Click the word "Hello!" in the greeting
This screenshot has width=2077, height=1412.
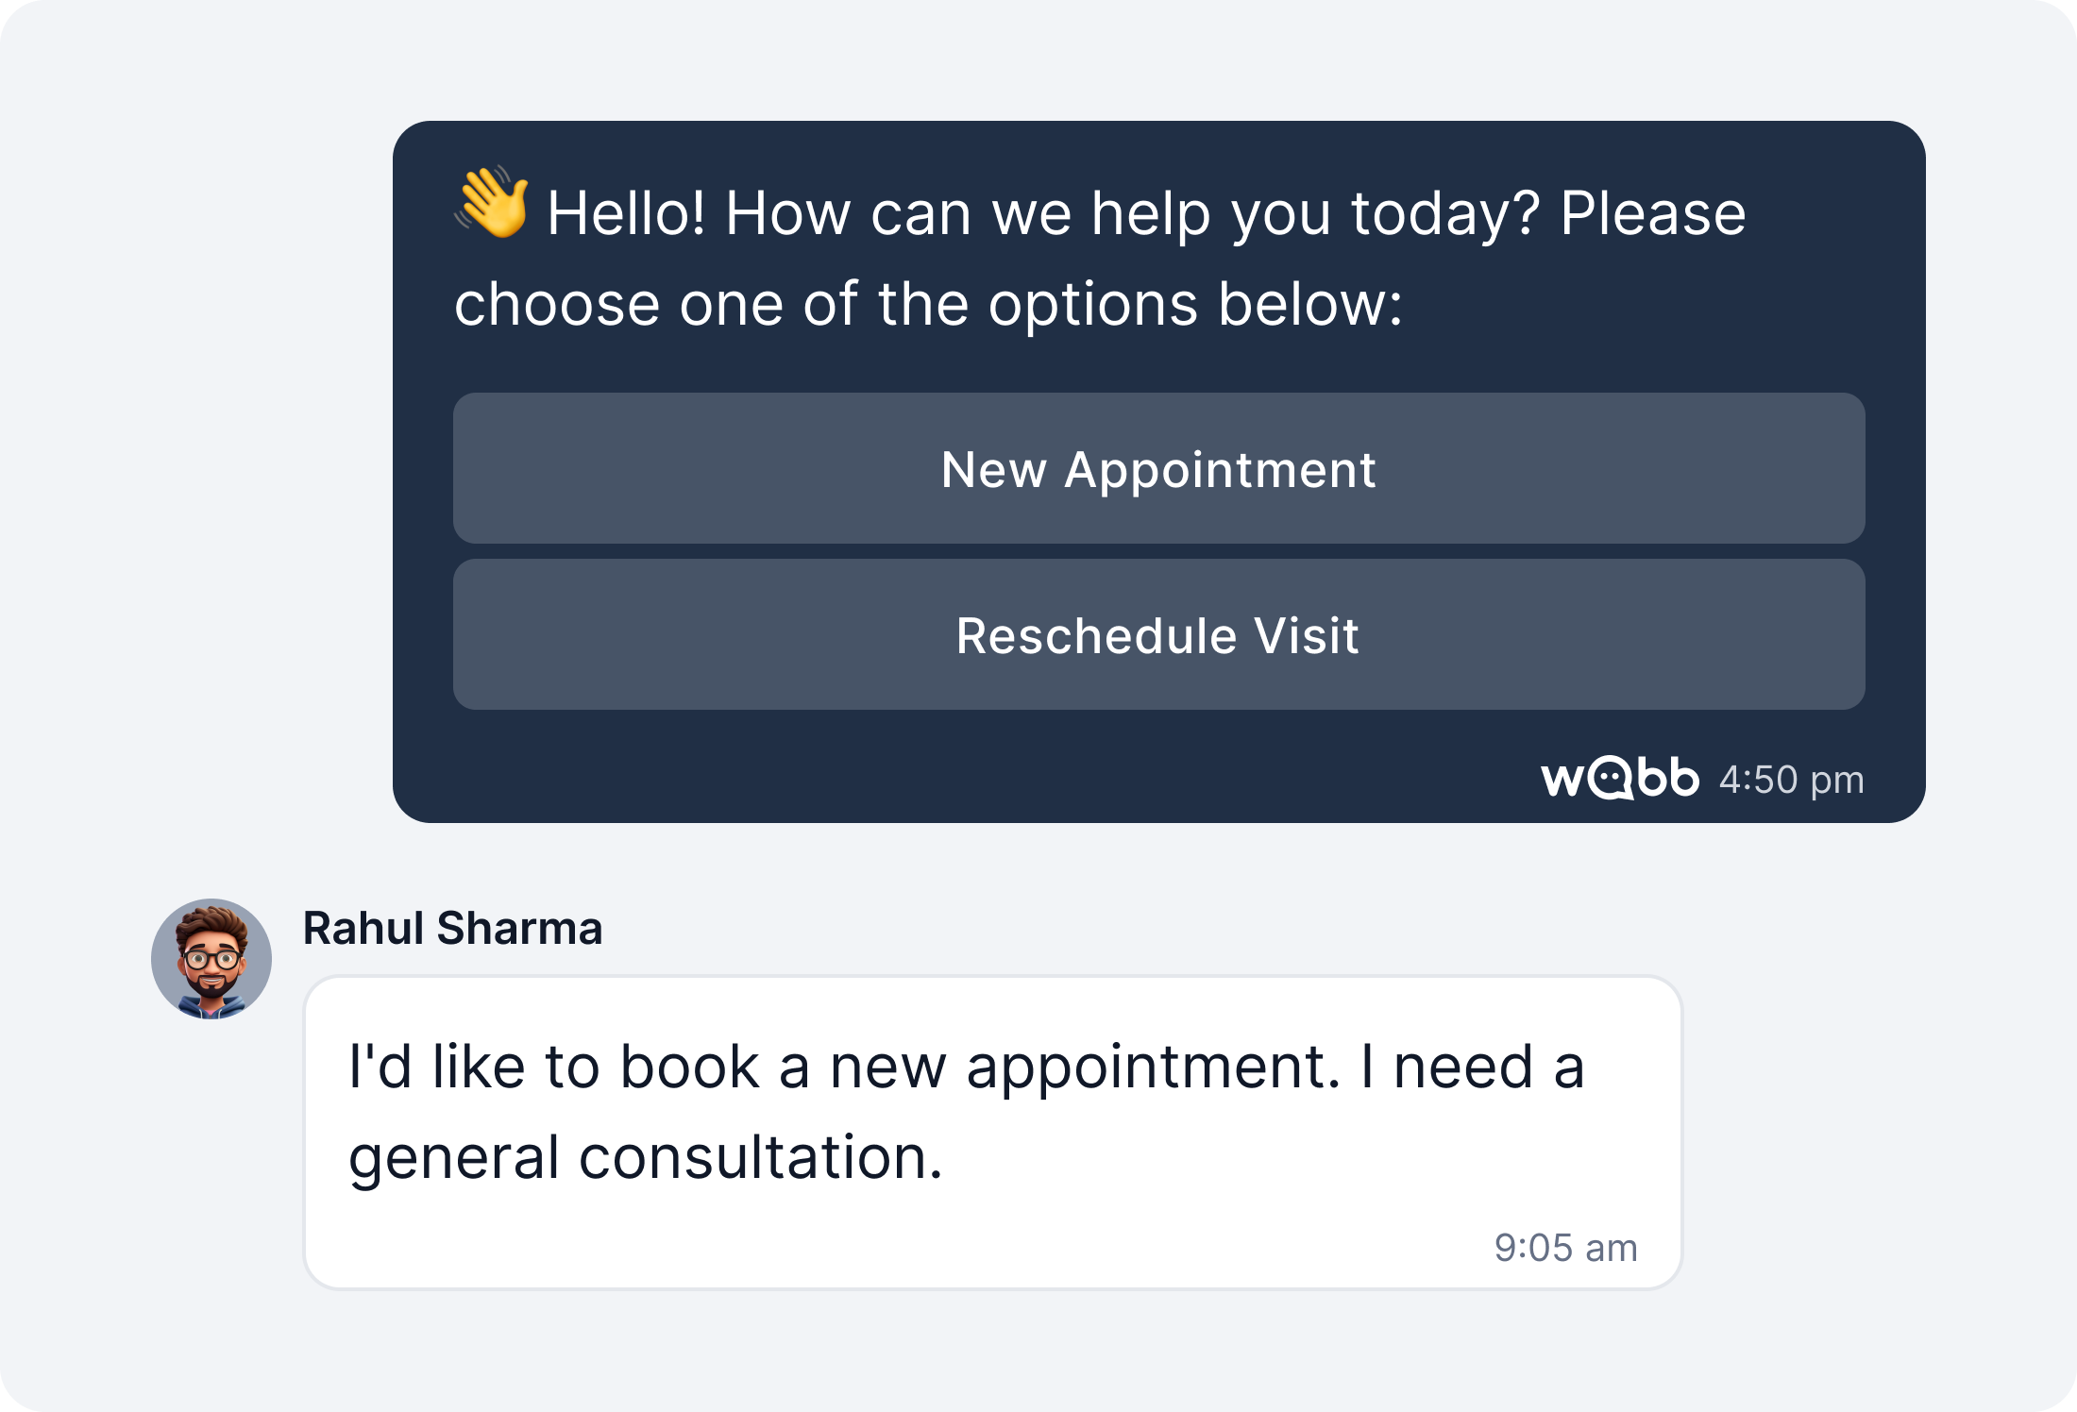click(x=626, y=213)
